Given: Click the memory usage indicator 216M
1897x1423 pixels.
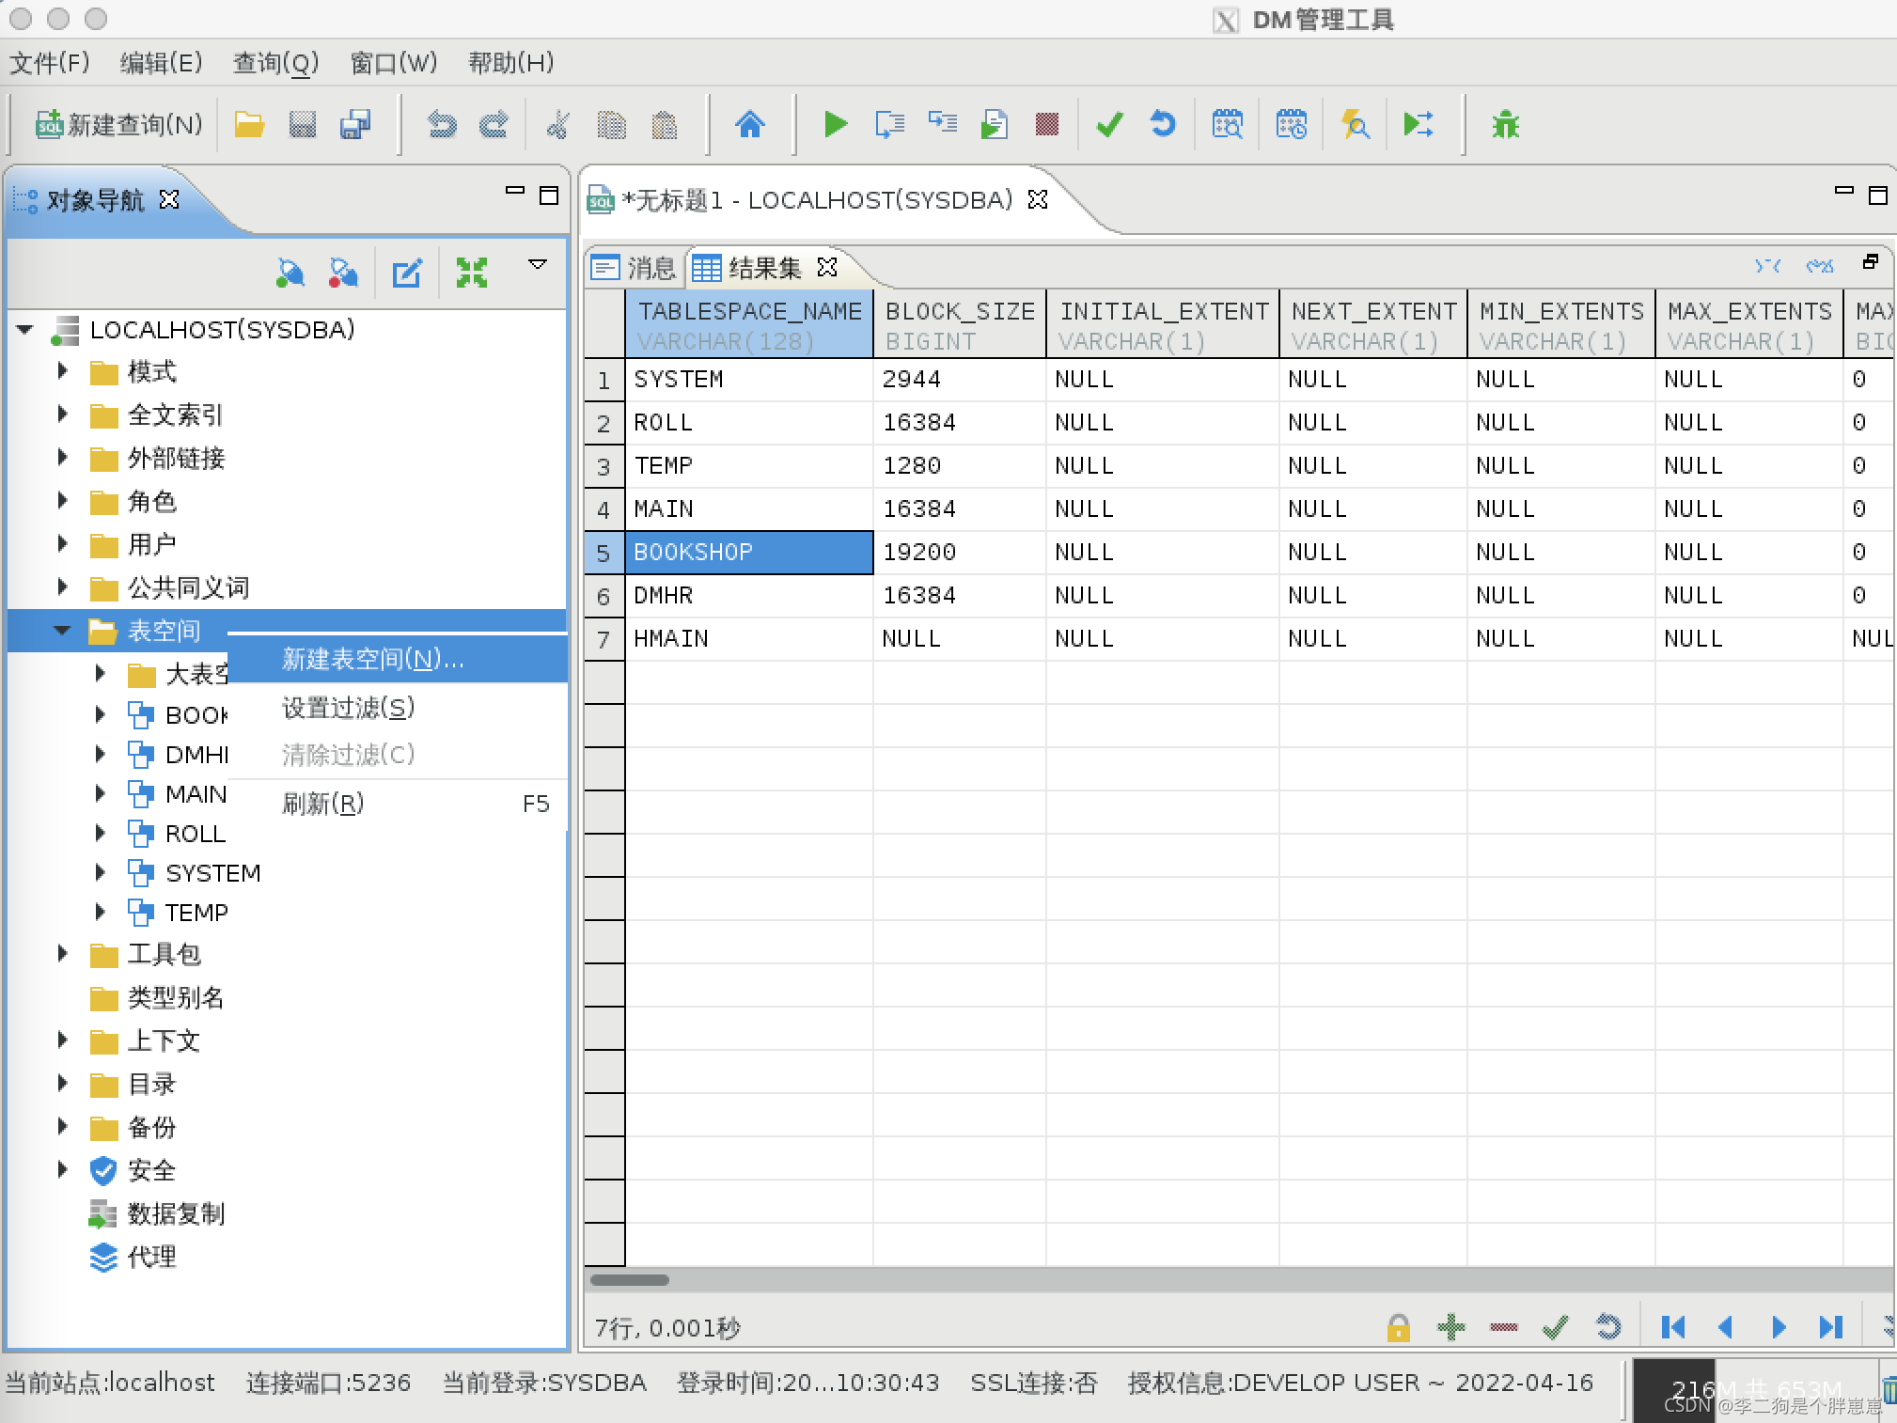Looking at the screenshot, I should tap(1756, 1389).
